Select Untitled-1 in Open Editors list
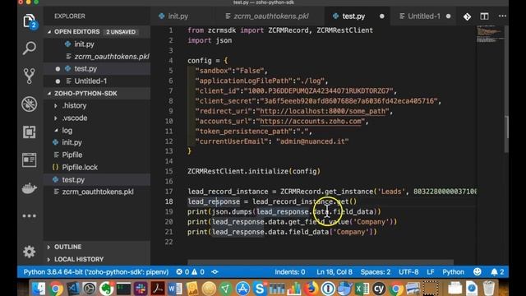526x296 pixels. click(x=97, y=81)
